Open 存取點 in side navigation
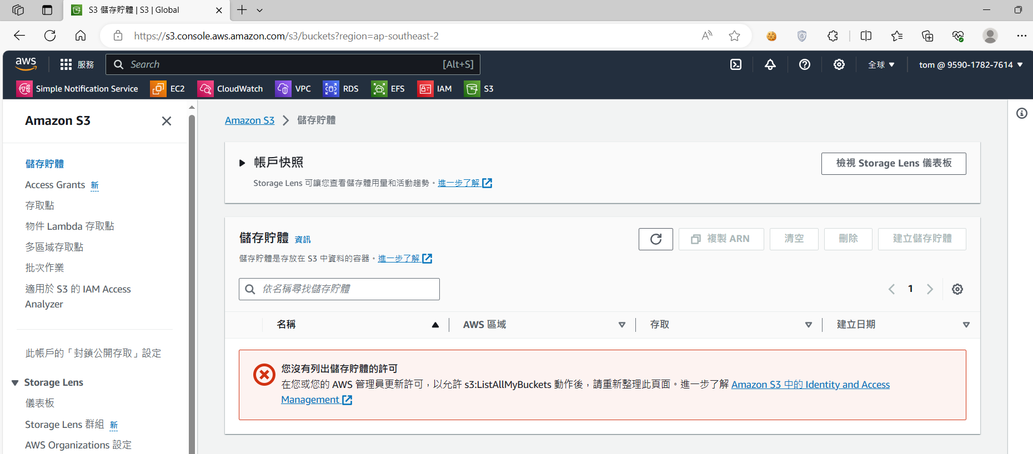This screenshot has width=1033, height=454. (39, 205)
